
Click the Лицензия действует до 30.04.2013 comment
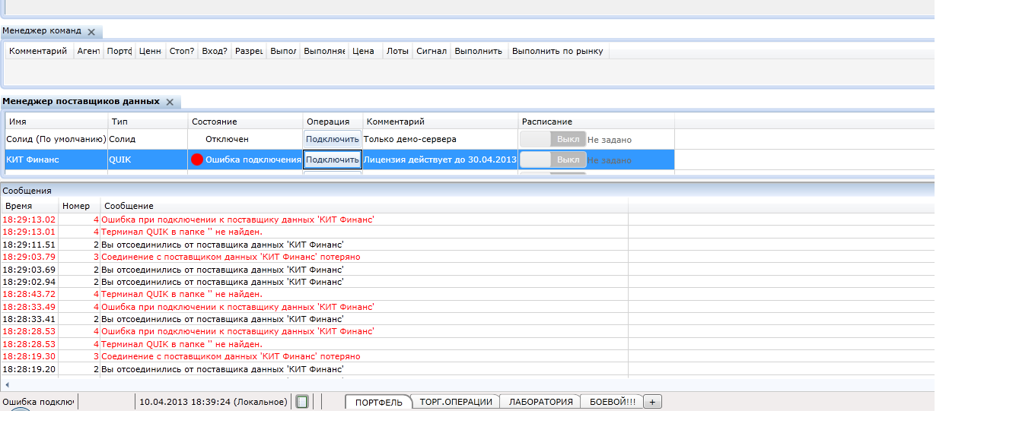(x=441, y=160)
